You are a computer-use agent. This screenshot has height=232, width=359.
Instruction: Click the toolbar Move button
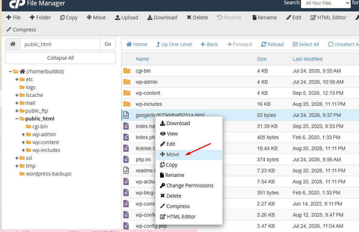point(96,18)
